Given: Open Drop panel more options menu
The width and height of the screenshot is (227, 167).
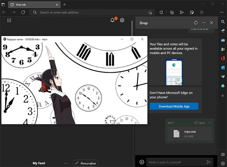Looking at the screenshot, I should click(204, 23).
